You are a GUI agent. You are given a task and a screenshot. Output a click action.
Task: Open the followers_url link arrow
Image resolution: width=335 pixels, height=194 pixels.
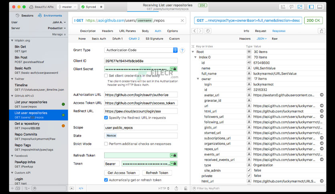pyautogui.click(x=321, y=117)
